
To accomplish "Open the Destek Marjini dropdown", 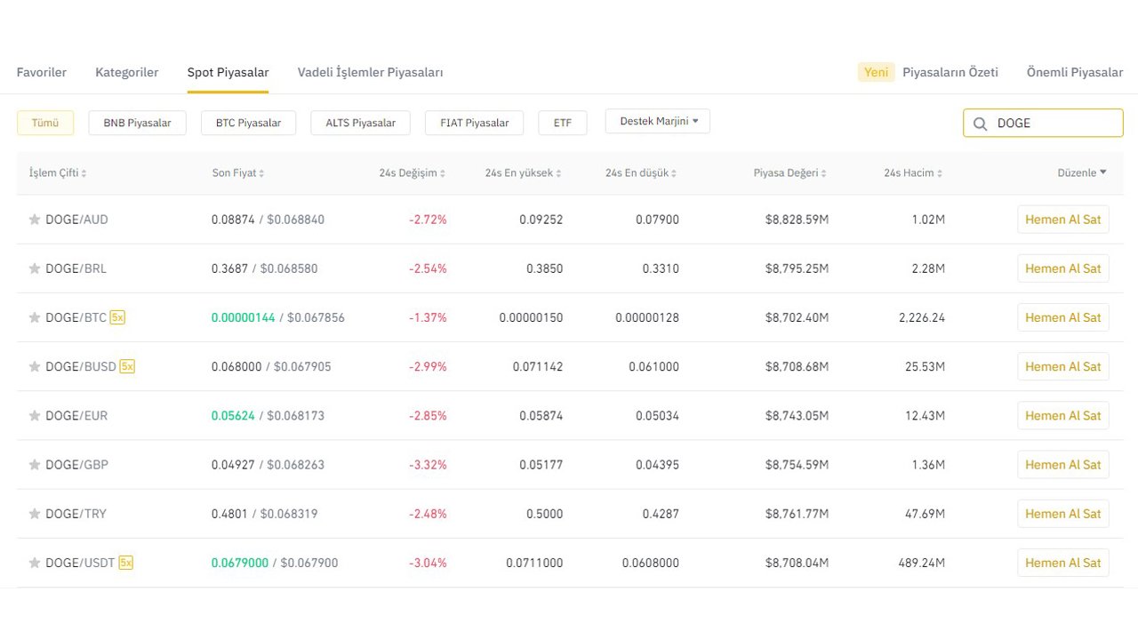I will (658, 122).
